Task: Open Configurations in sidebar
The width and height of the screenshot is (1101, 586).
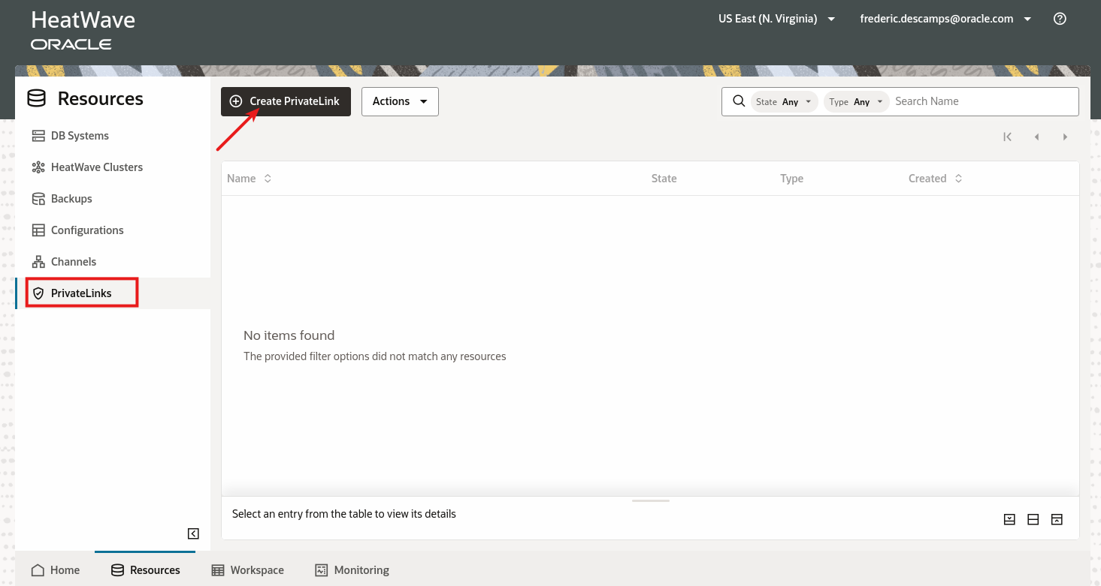Action: tap(113, 230)
